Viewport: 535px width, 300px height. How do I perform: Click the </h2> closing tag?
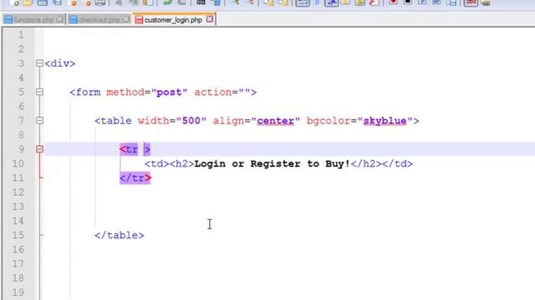366,163
